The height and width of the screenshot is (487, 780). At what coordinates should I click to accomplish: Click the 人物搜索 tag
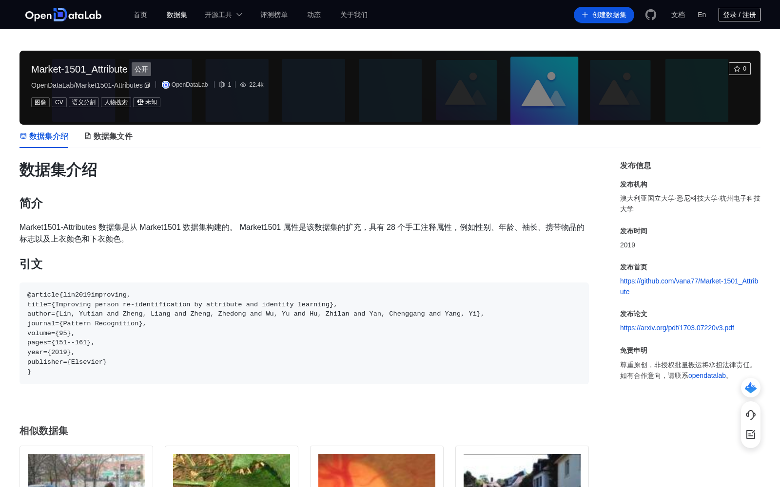point(116,102)
